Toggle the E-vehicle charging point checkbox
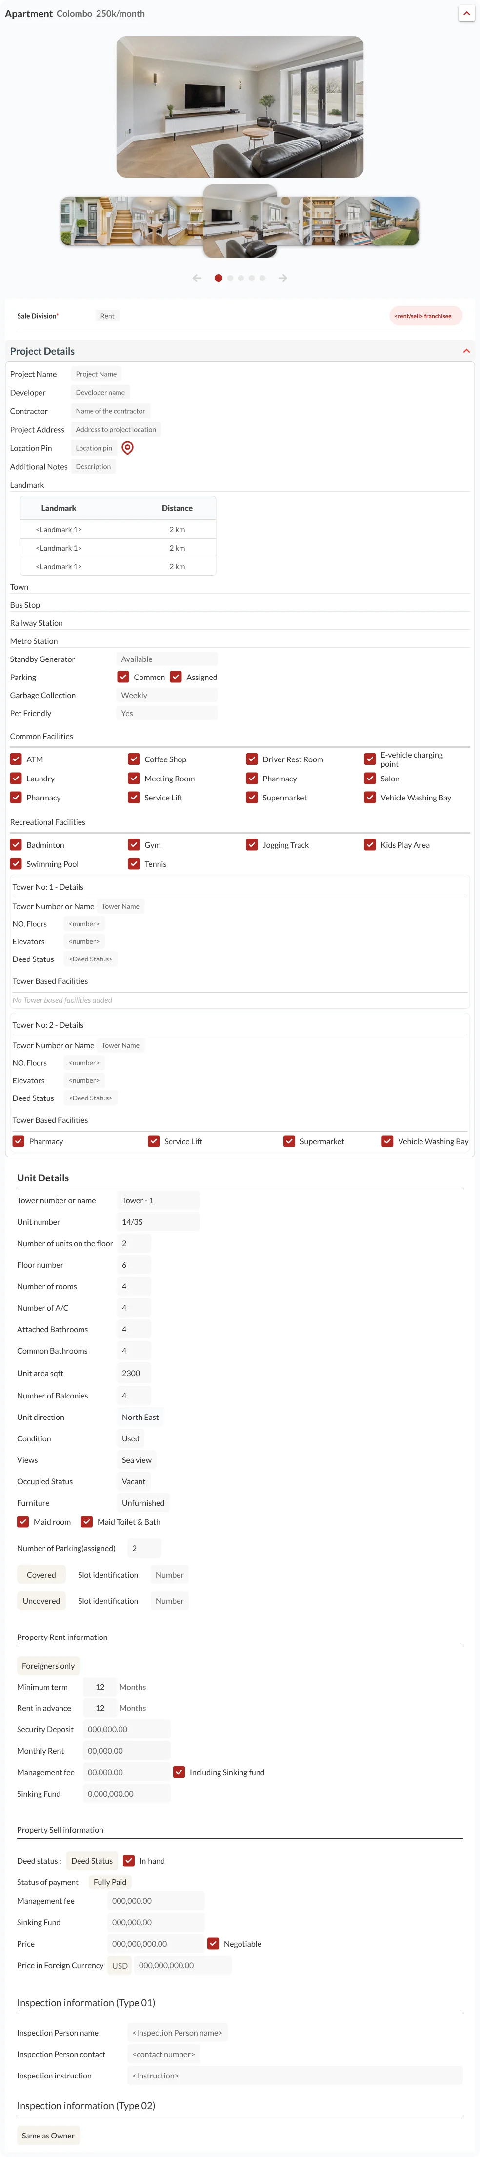 coord(370,759)
